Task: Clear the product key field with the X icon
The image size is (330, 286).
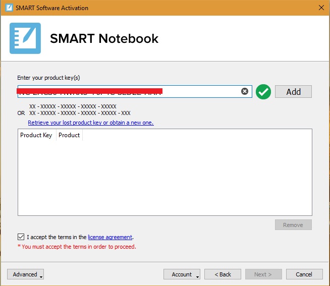Action: coord(244,91)
